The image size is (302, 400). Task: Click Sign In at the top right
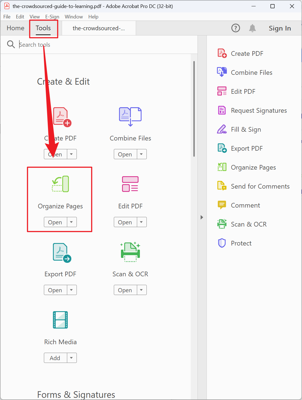280,28
